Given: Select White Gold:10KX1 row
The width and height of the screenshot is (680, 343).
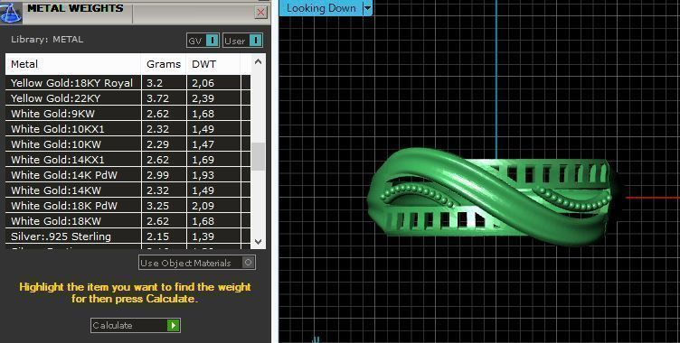Looking at the screenshot, I should [x=127, y=128].
